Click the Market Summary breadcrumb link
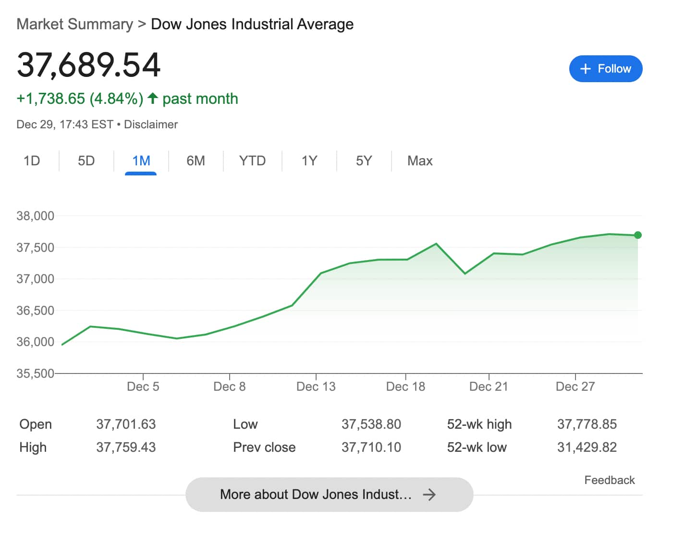The image size is (673, 535). pyautogui.click(x=74, y=24)
